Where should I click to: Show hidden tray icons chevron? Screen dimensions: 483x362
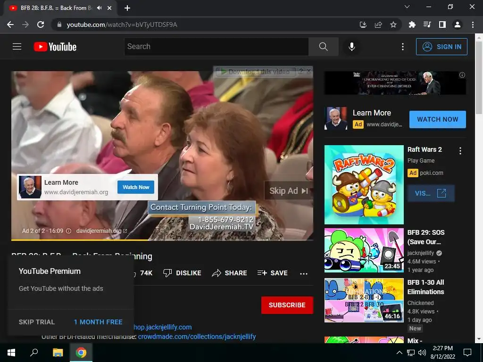tap(399, 353)
